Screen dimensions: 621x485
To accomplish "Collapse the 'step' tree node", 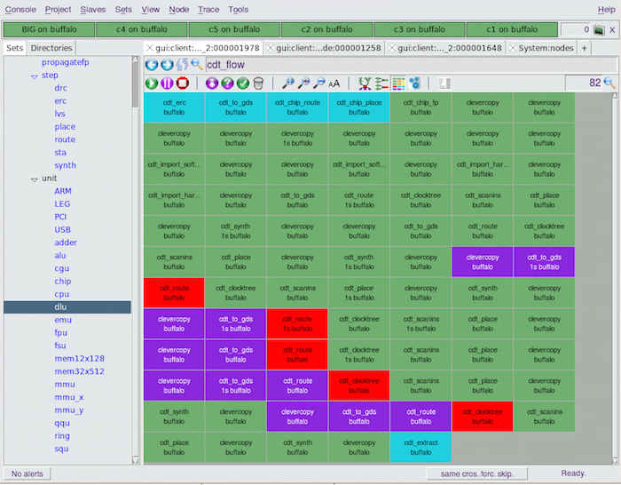I will 34,76.
